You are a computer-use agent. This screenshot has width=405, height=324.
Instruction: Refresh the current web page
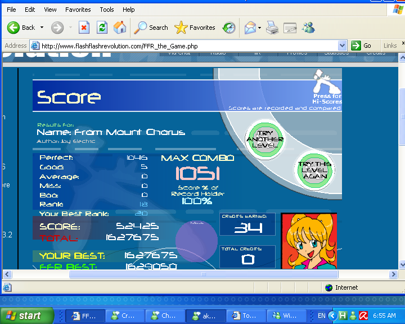click(x=102, y=28)
